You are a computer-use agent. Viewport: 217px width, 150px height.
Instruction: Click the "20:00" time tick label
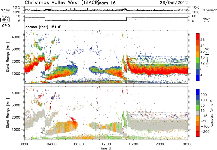coord(161,144)
